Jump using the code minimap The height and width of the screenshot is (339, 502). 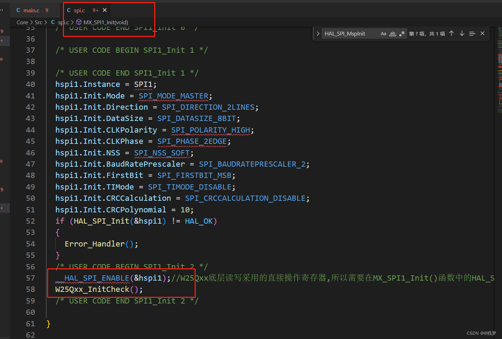pos(500,70)
